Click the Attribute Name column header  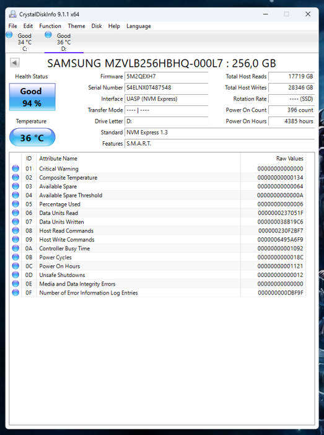(138, 159)
